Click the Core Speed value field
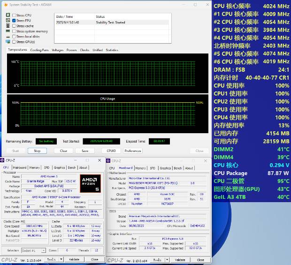 pos(34,226)
